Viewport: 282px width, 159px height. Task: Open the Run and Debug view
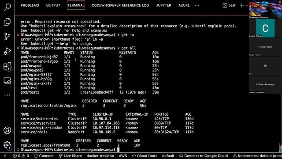7,51
